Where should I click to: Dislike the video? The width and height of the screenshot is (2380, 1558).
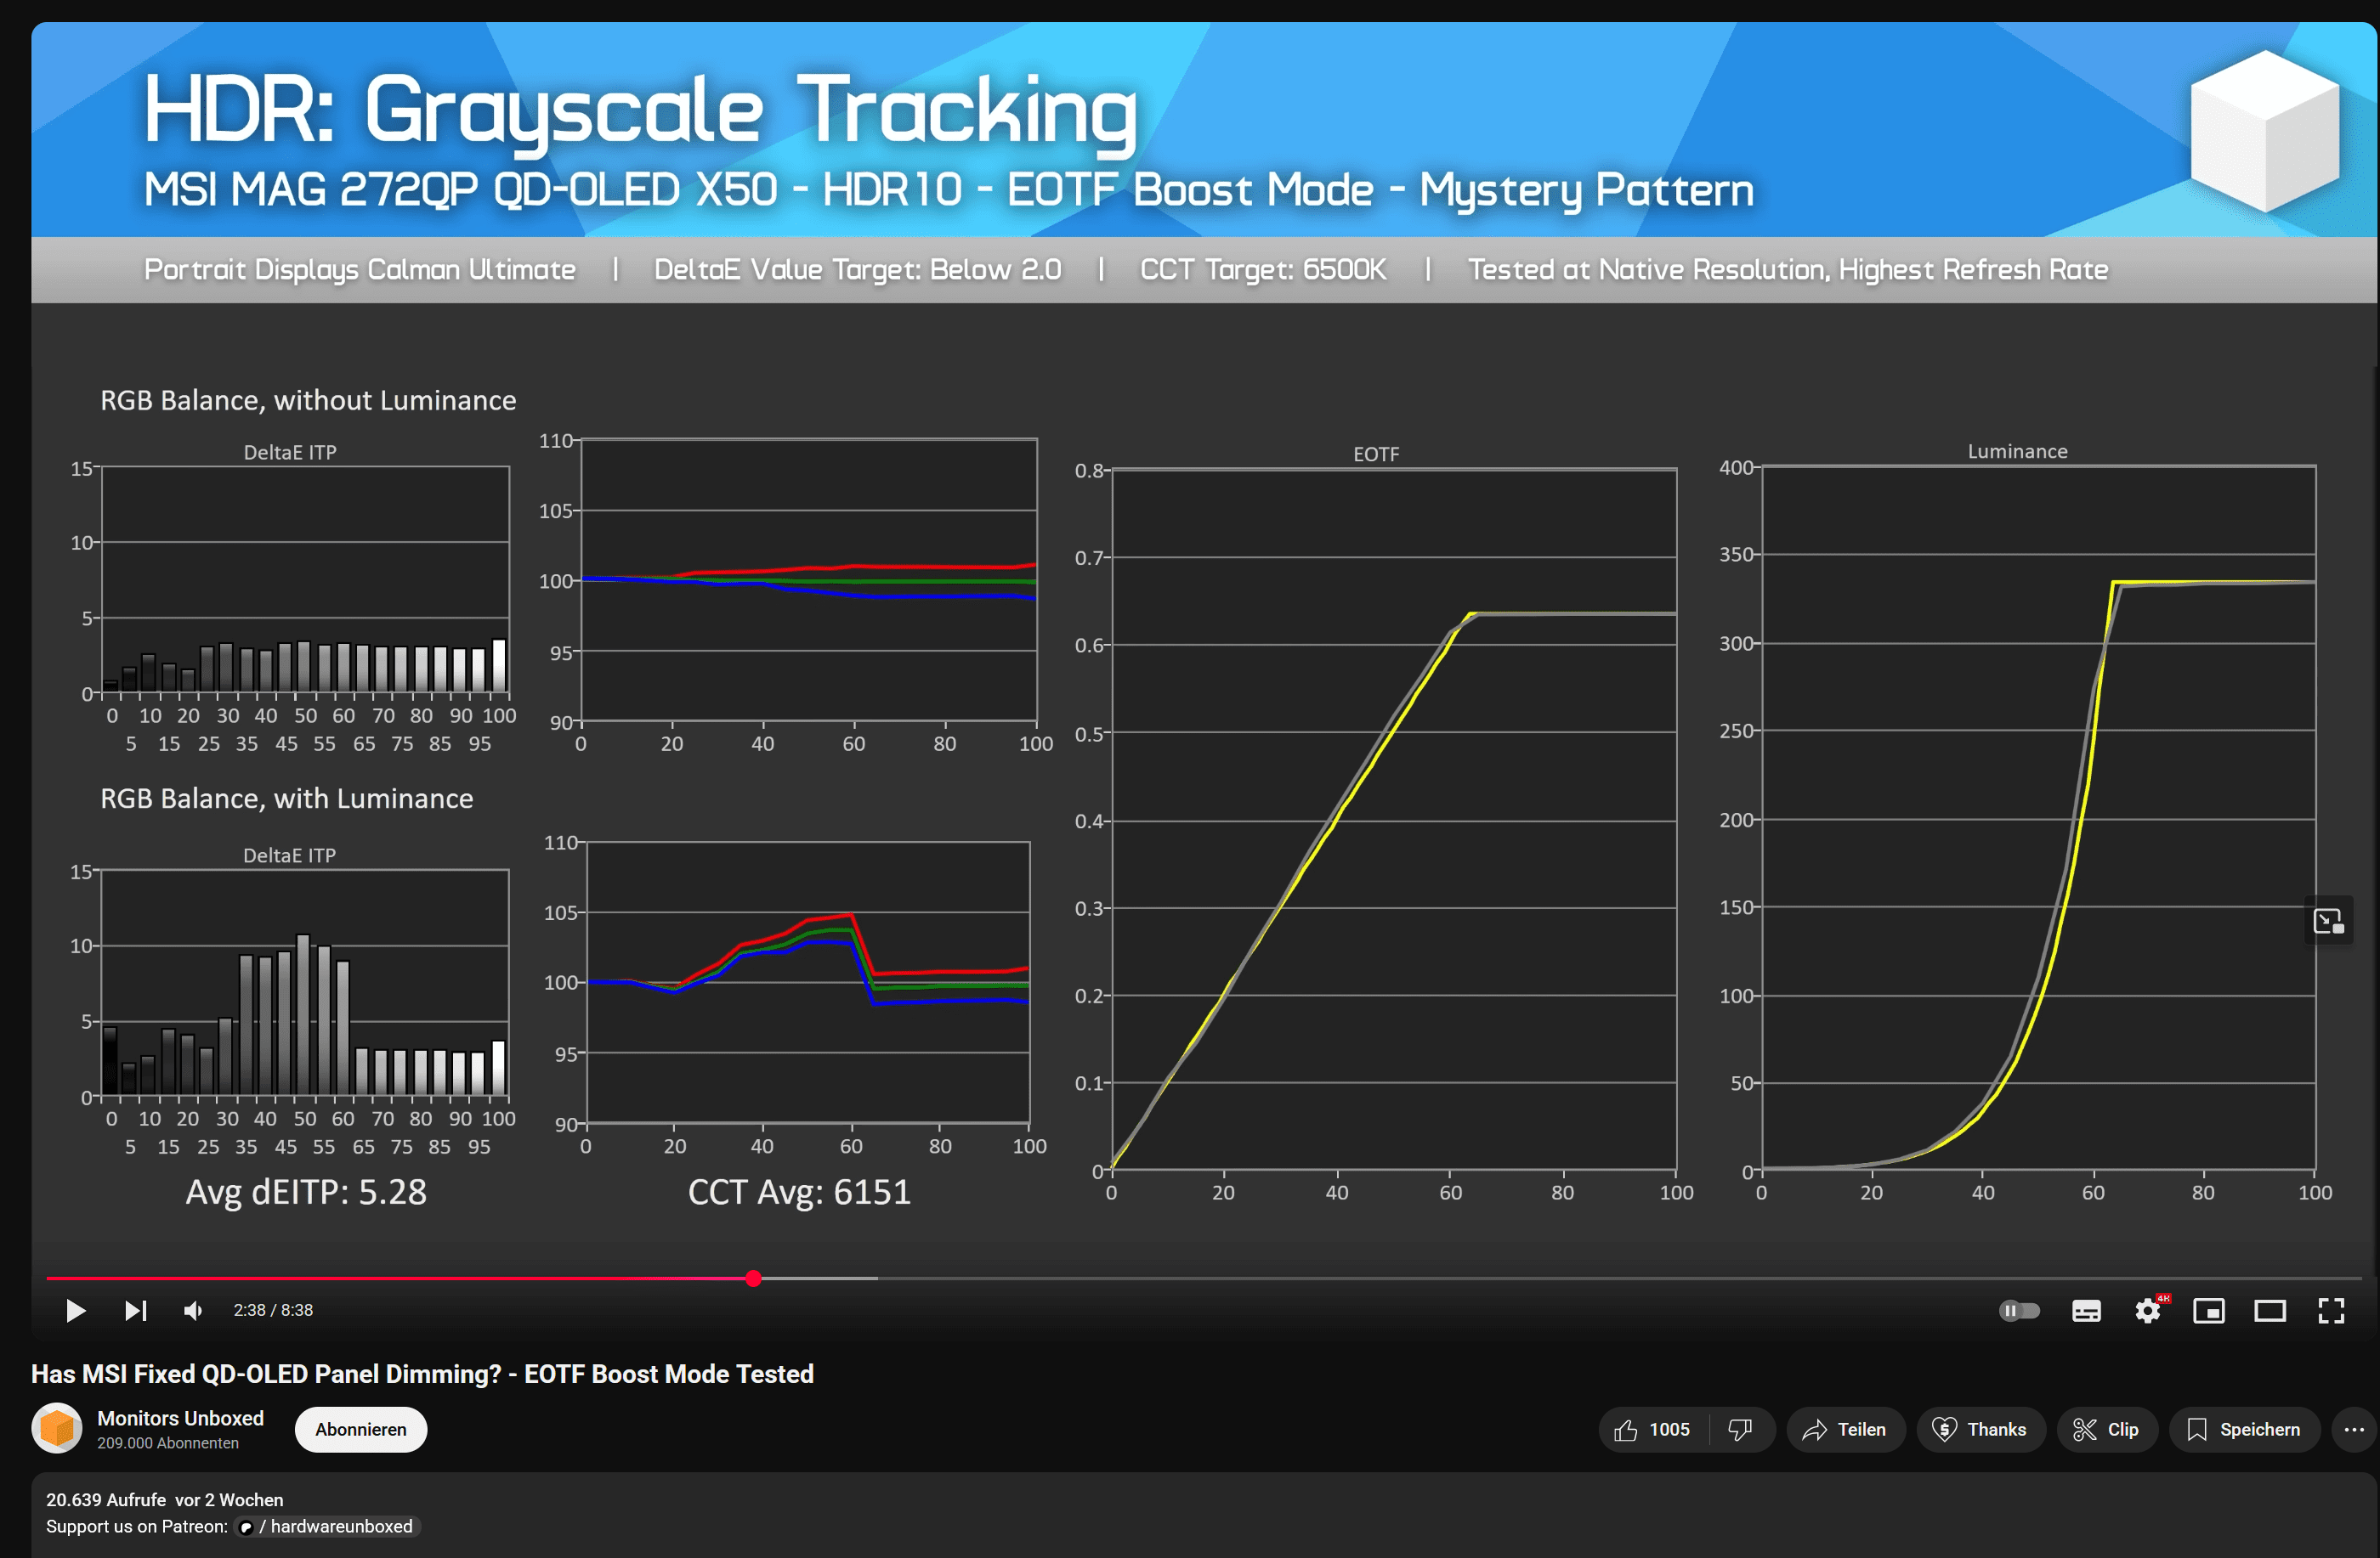point(1741,1429)
